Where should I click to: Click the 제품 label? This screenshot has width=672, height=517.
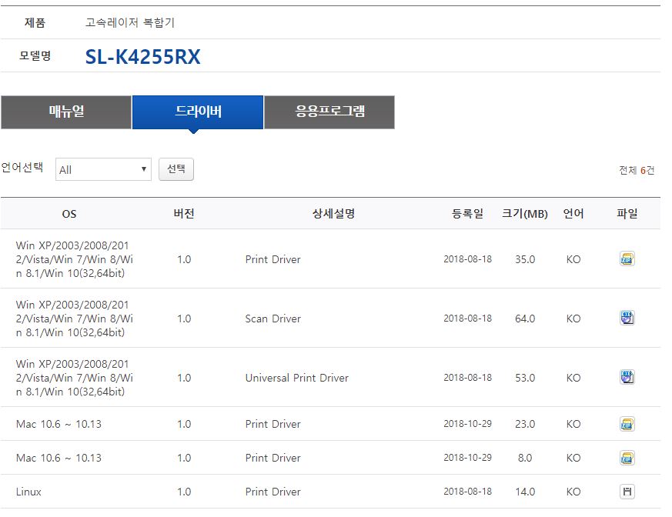click(x=35, y=22)
